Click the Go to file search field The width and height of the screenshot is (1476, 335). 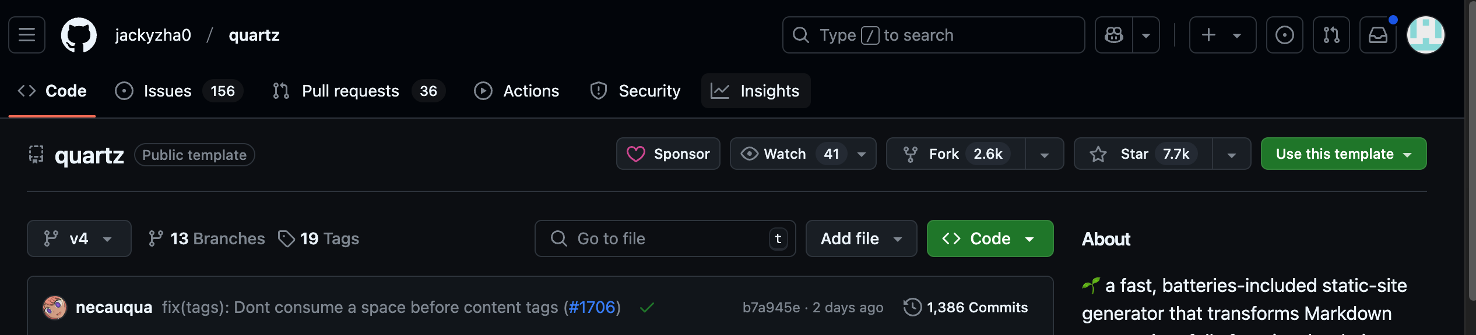pyautogui.click(x=665, y=238)
